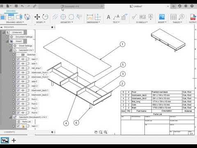Viewport: 197px width, 148px height.
Task: Open the Modify dropdown menu
Action: pos(41,22)
